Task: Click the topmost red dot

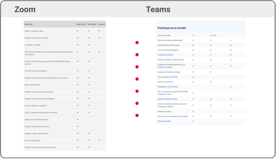Action: click(x=137, y=43)
